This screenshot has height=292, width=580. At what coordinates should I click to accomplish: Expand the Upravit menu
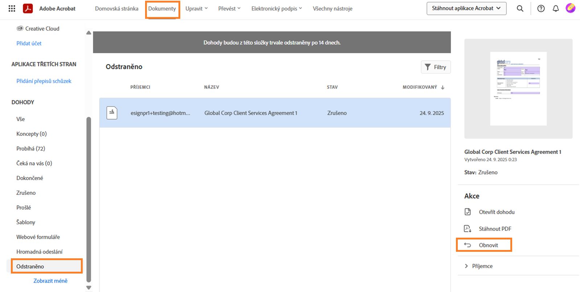[197, 8]
